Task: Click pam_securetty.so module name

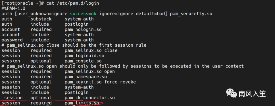Action: click(191, 14)
